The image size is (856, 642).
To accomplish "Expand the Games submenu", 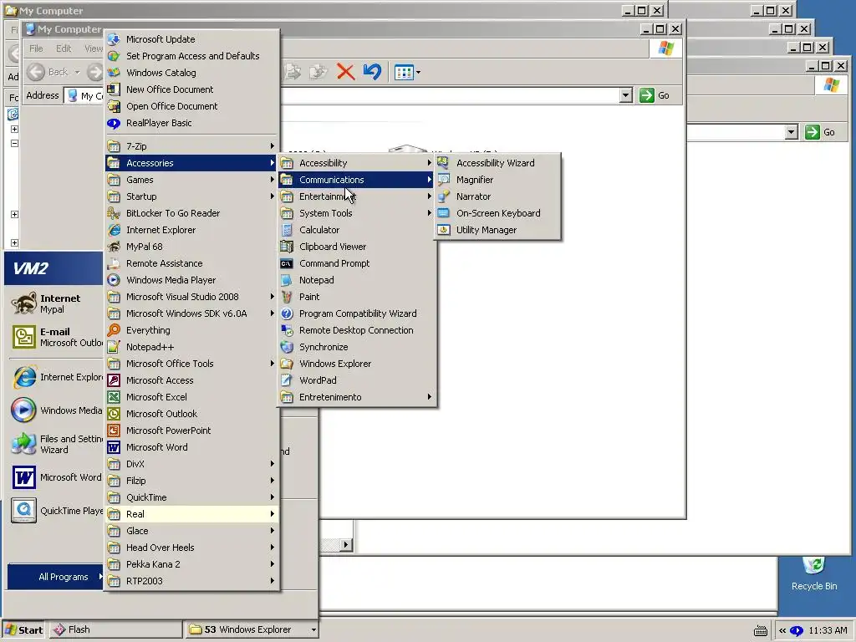I will click(191, 180).
